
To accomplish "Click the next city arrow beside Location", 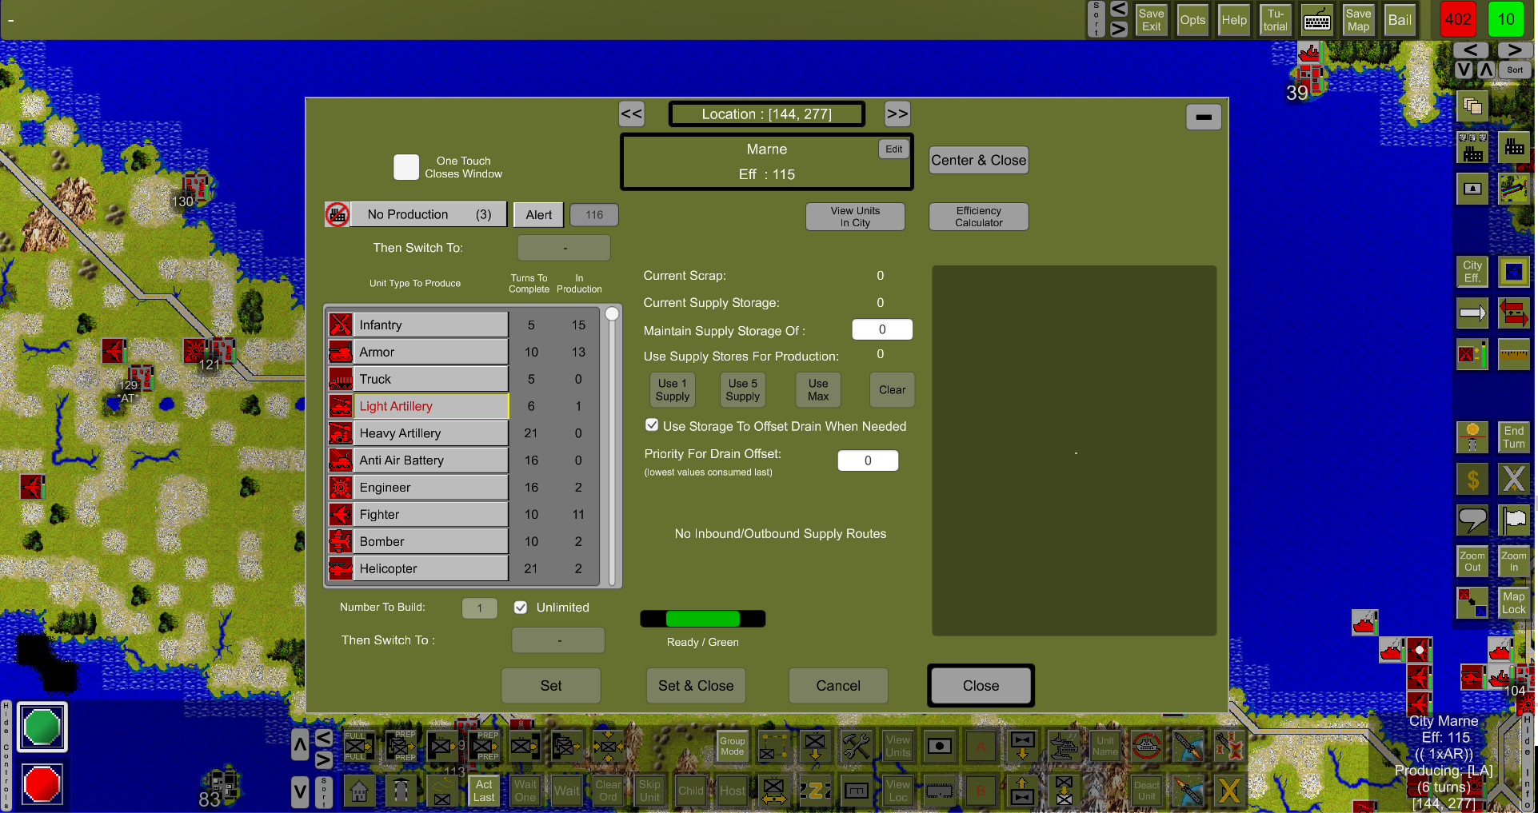I will [897, 114].
